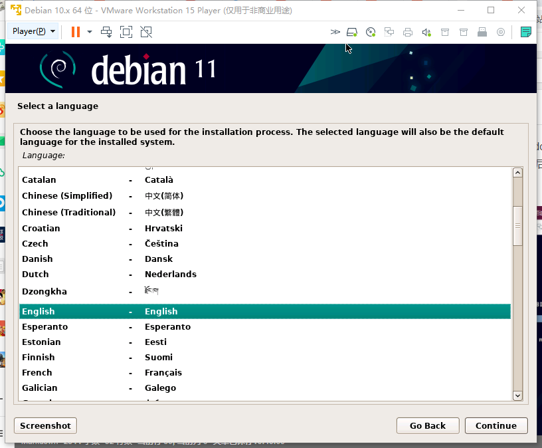Select Chinese (Traditional) language
This screenshot has width=542, height=448.
pos(265,213)
